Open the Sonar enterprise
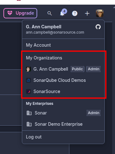The image size is (115, 154). pyautogui.click(x=63, y=113)
